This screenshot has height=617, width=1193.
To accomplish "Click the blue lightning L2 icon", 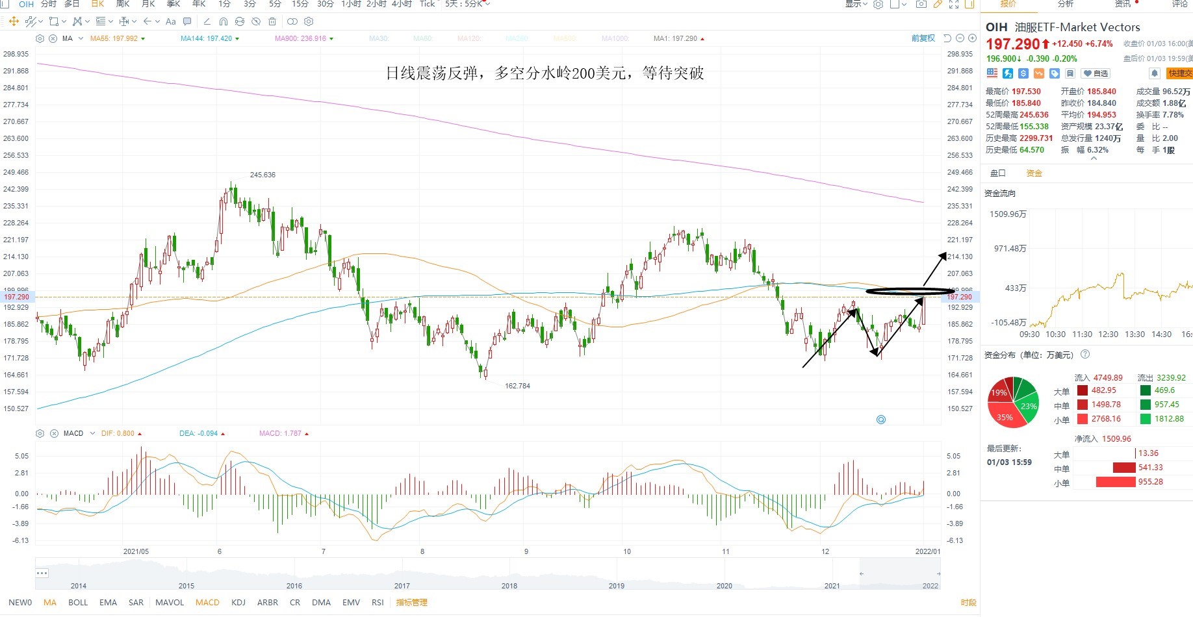I will [x=1008, y=73].
